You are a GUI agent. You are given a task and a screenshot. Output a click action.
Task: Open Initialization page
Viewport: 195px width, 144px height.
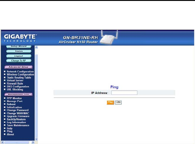[14, 107]
